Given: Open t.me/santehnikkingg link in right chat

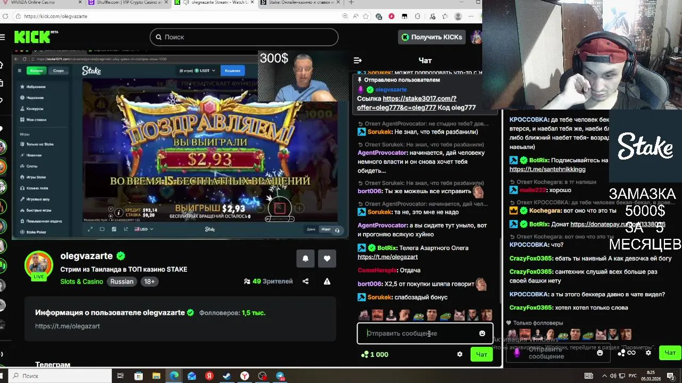Looking at the screenshot, I should point(547,169).
